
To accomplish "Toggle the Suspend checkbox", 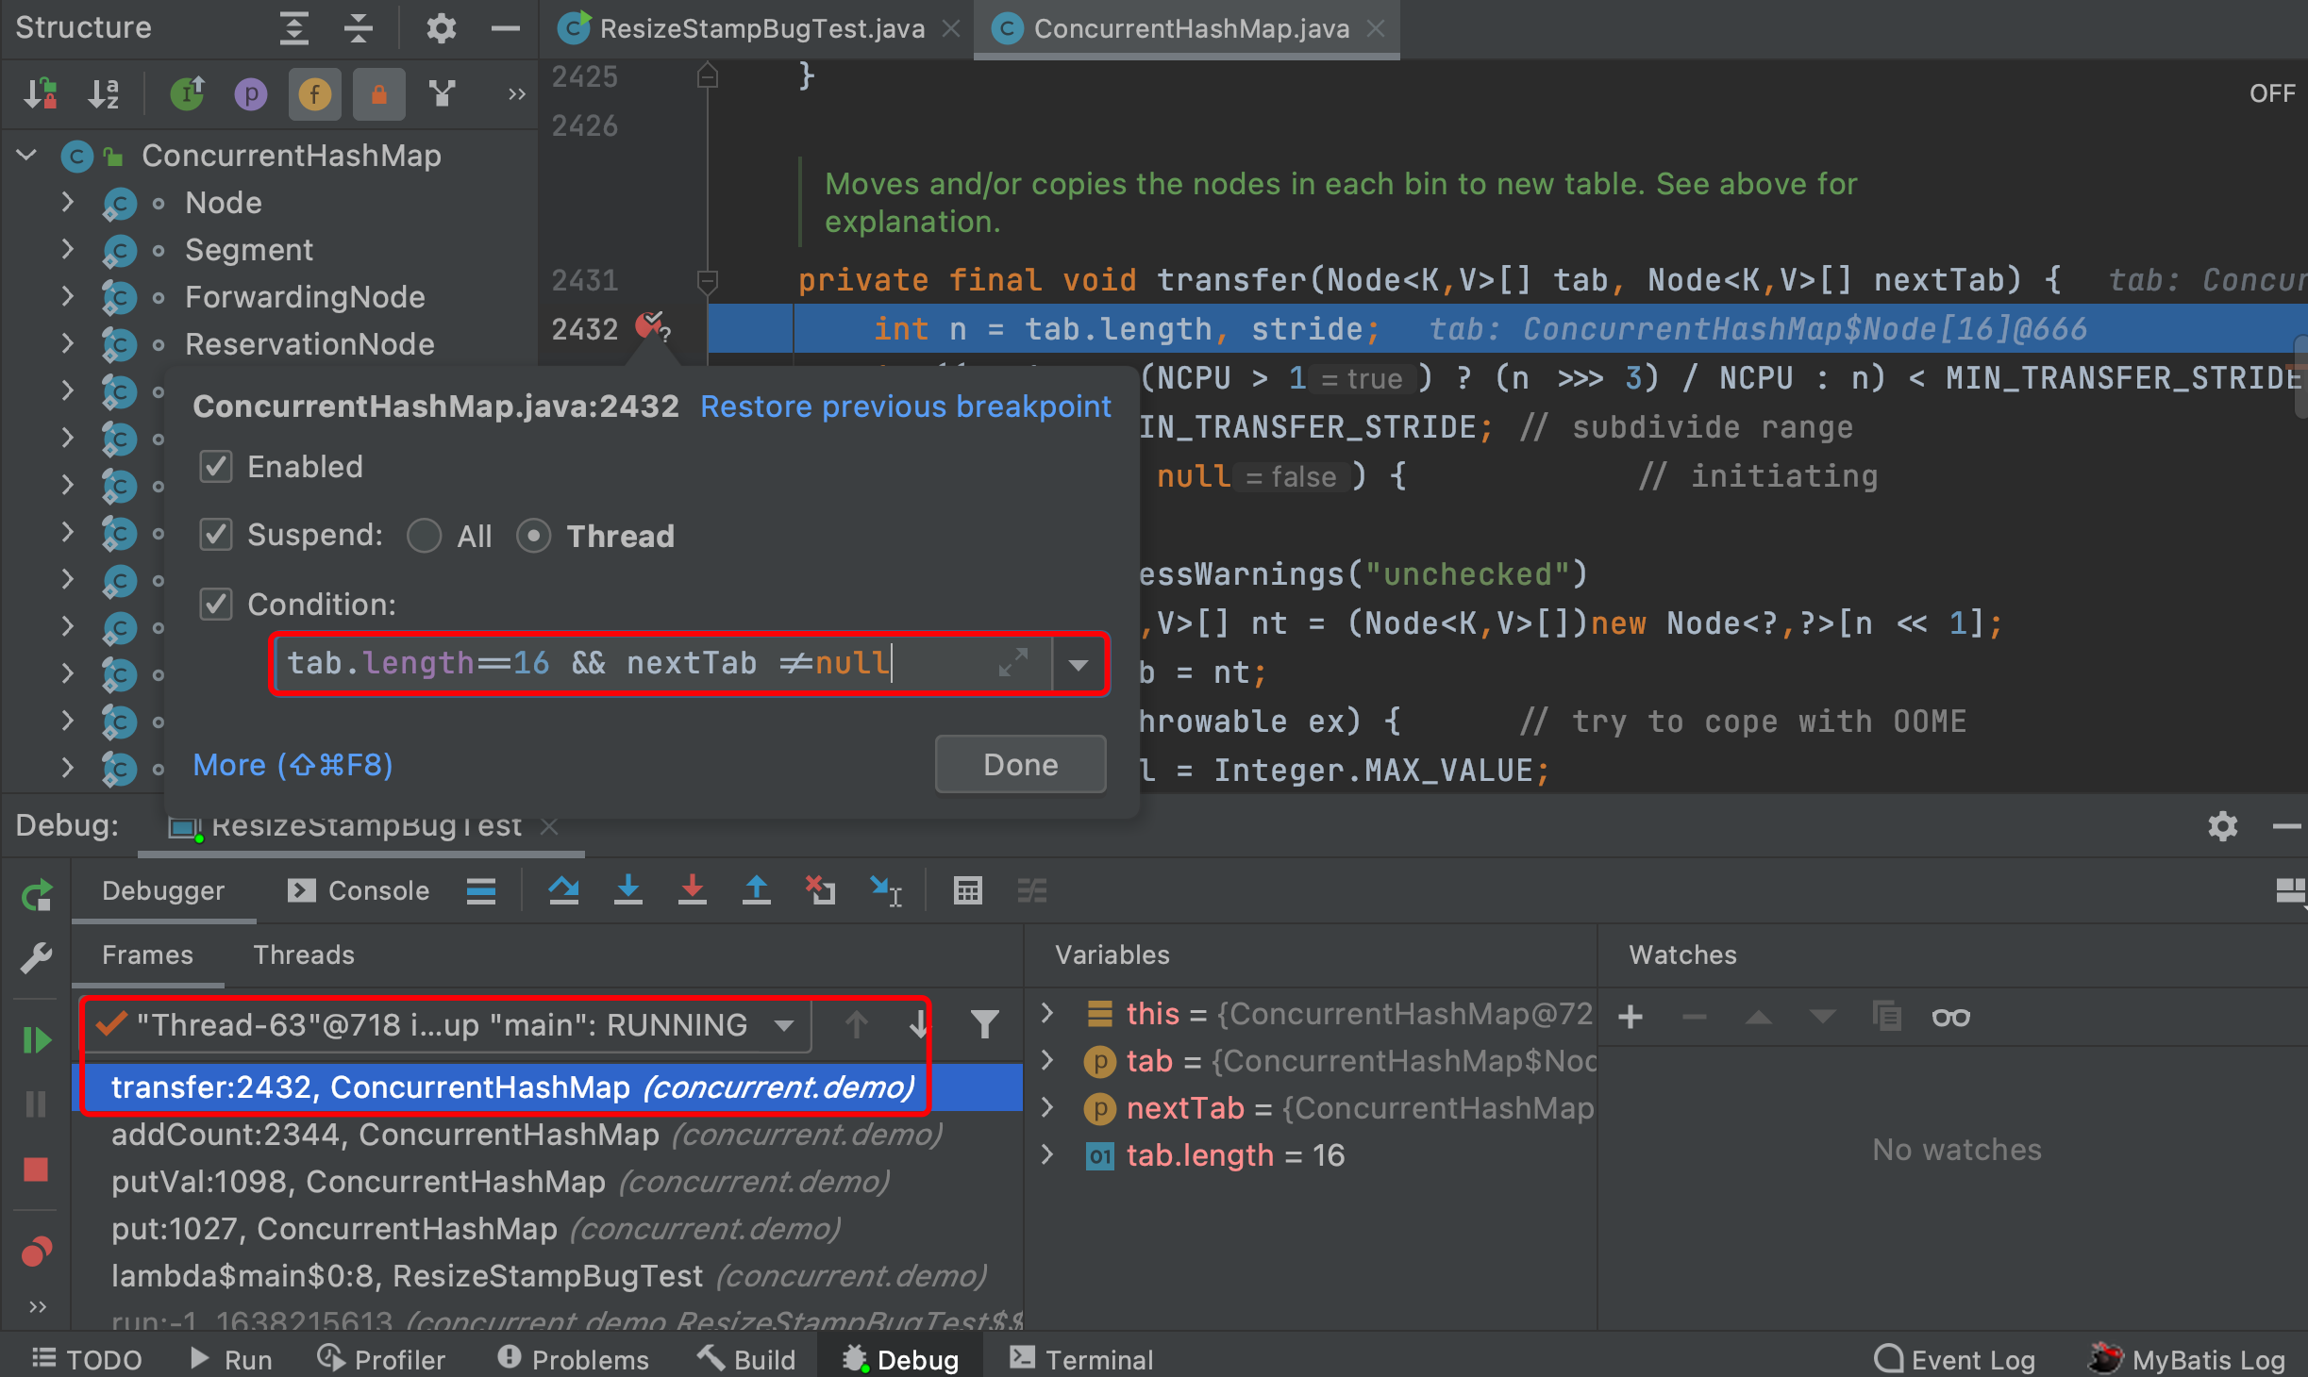I will [x=216, y=535].
